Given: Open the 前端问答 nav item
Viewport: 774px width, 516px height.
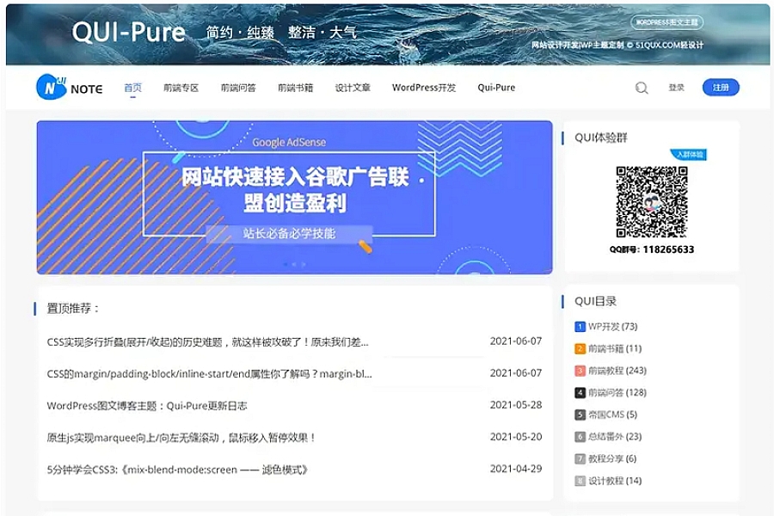Looking at the screenshot, I should 238,88.
